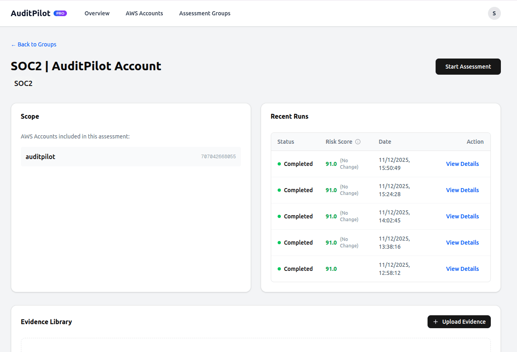Click risk score 91.0 of 12:58:12 run

tap(331, 269)
